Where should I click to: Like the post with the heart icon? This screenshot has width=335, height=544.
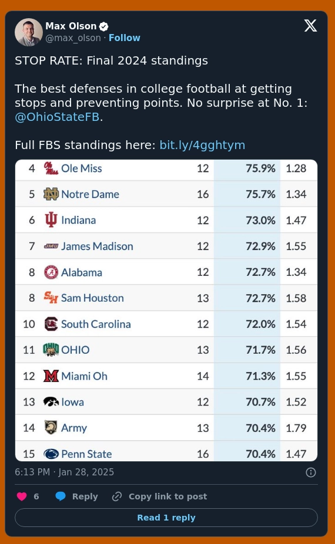22,496
